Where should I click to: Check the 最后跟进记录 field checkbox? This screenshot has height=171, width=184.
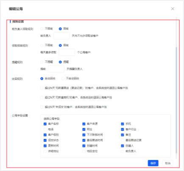click(123, 140)
